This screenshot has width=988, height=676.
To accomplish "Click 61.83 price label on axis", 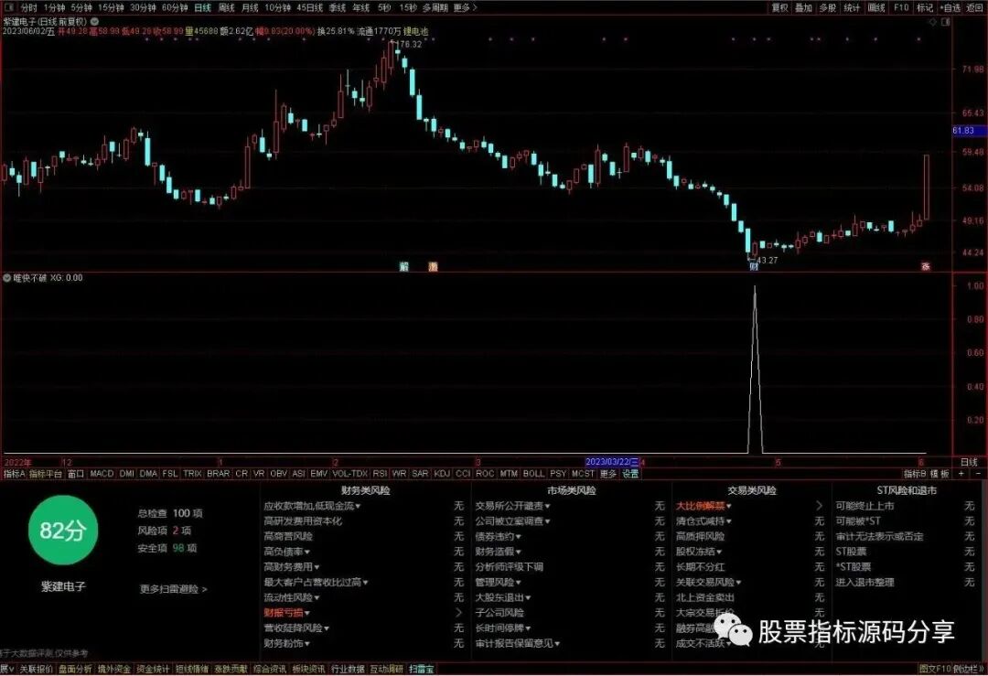I will 968,131.
